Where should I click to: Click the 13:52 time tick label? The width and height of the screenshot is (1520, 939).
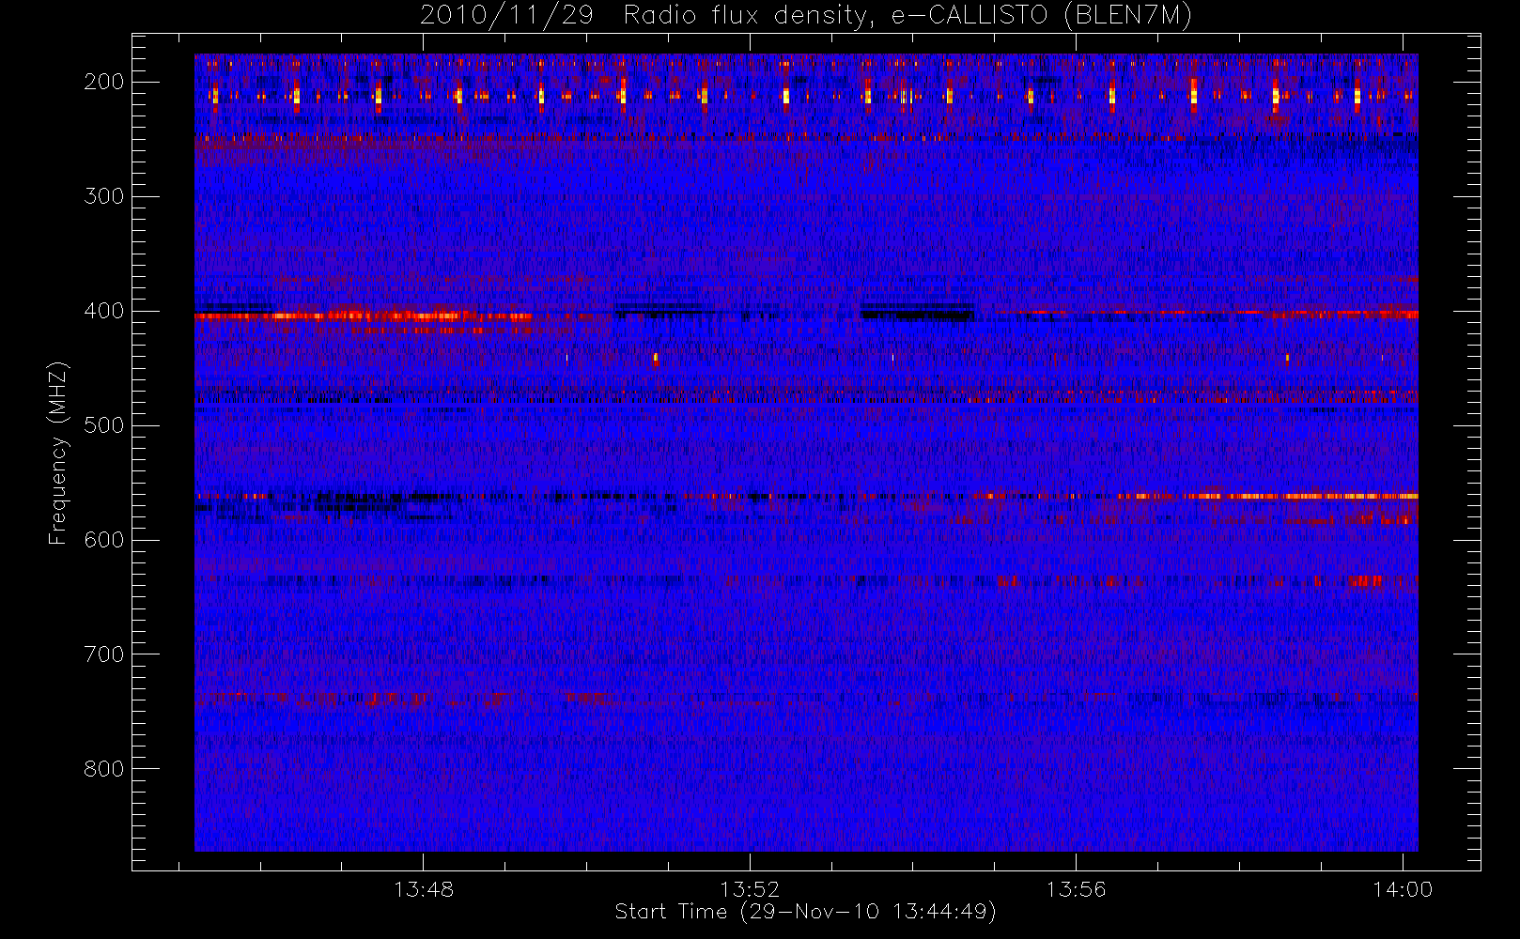750,889
